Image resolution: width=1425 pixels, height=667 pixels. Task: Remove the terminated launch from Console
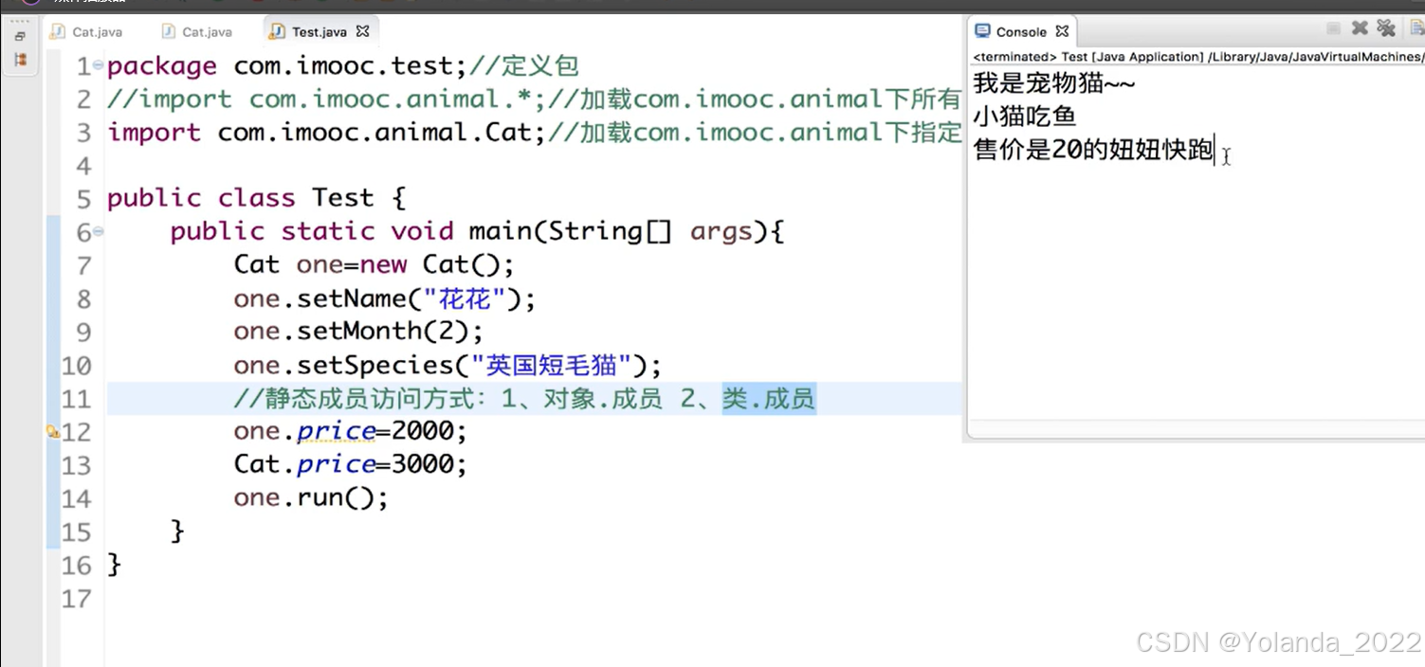1360,28
